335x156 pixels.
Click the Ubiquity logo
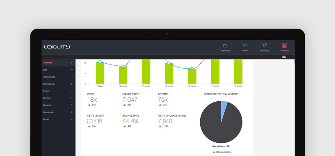click(57, 47)
